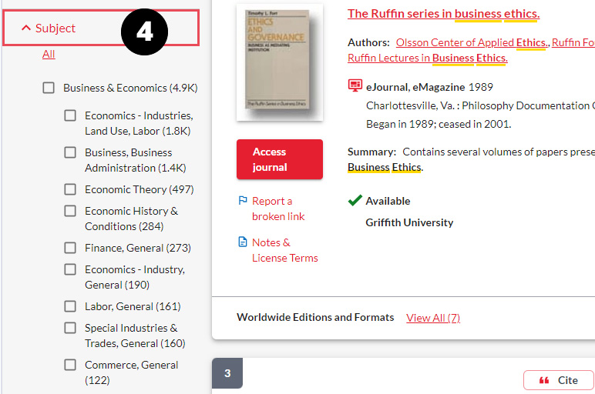Check the Business & Economics checkbox
This screenshot has height=394, width=595.
point(49,88)
